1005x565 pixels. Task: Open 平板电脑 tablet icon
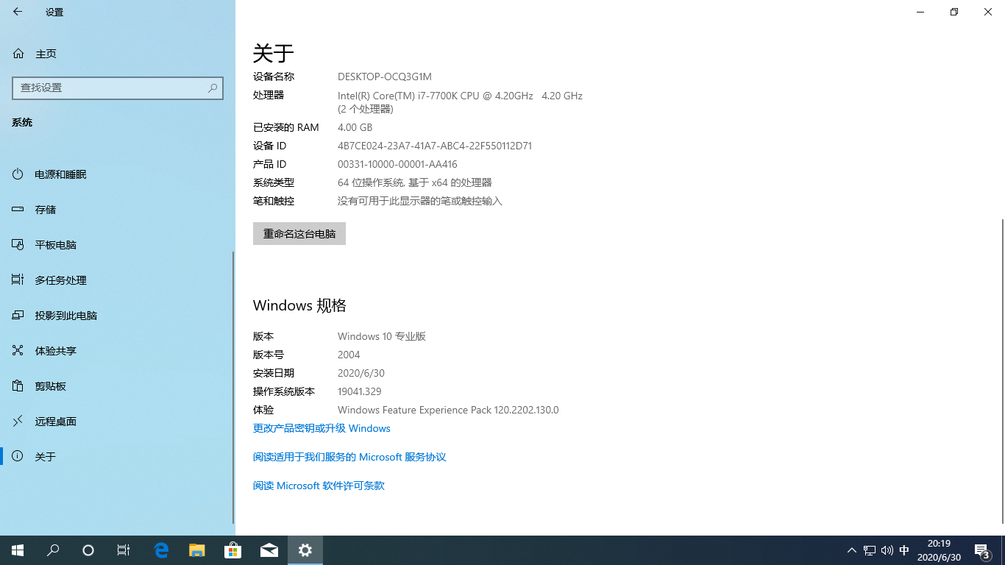[18, 245]
